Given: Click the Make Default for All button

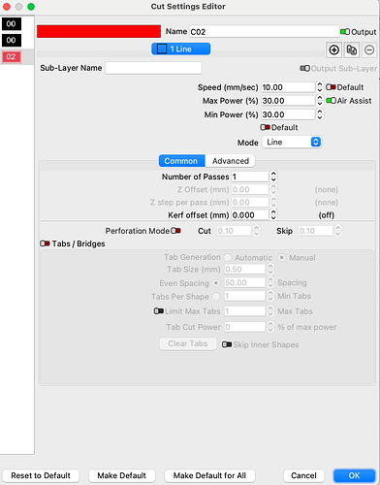Looking at the screenshot, I should click(209, 475).
